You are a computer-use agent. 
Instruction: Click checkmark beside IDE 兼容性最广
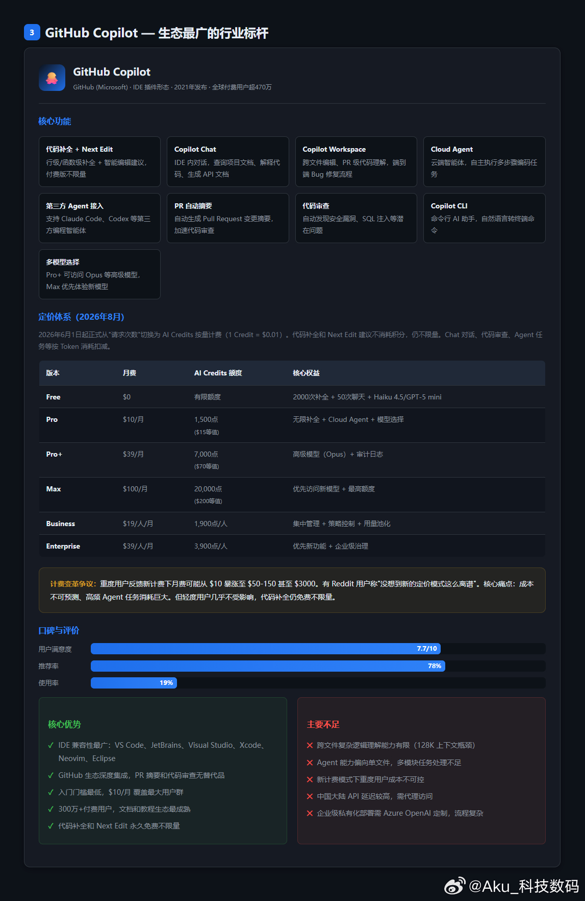coord(51,745)
